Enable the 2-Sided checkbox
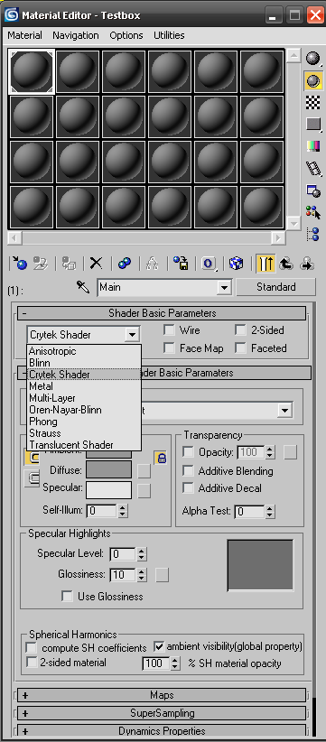 [x=241, y=329]
